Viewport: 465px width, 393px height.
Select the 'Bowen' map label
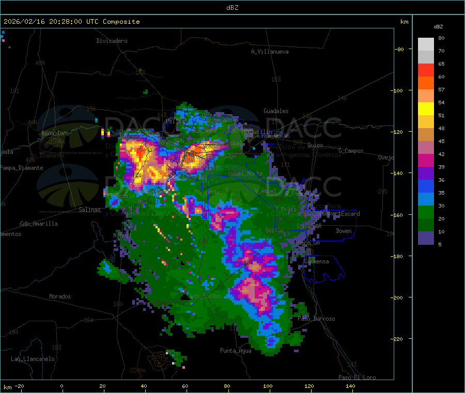344,230
